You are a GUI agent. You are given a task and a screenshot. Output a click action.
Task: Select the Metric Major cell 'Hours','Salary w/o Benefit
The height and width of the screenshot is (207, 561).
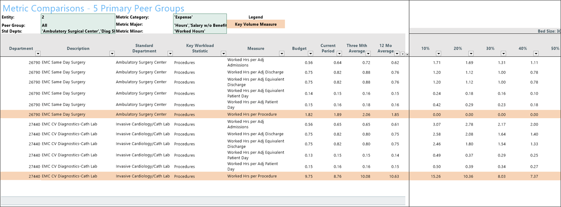pyautogui.click(x=200, y=25)
